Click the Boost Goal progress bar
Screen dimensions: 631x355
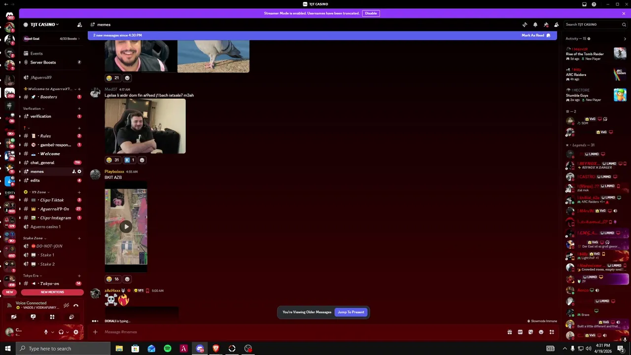[51, 38]
